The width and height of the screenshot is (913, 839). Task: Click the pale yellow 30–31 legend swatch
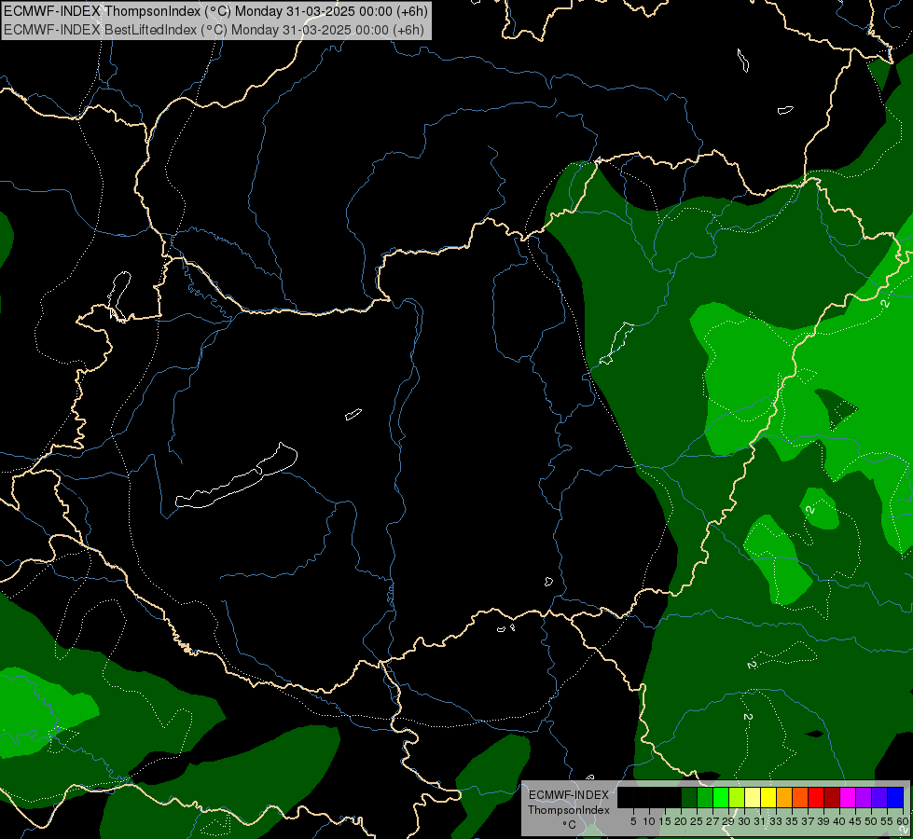click(x=753, y=797)
